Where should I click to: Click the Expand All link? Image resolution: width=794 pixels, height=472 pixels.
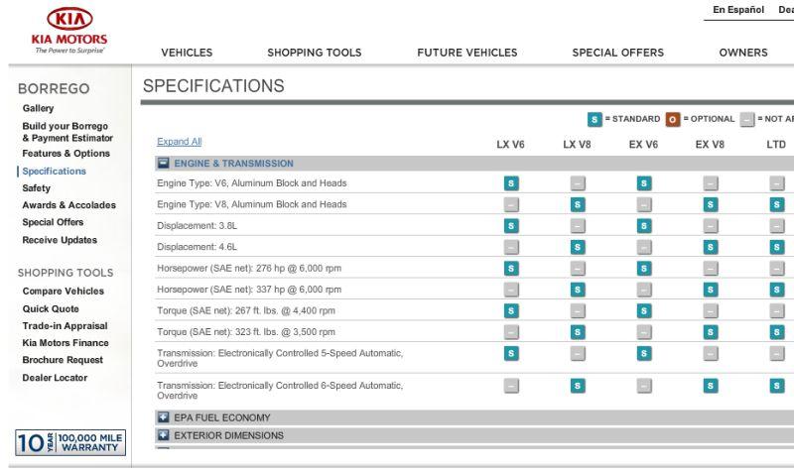tap(179, 142)
